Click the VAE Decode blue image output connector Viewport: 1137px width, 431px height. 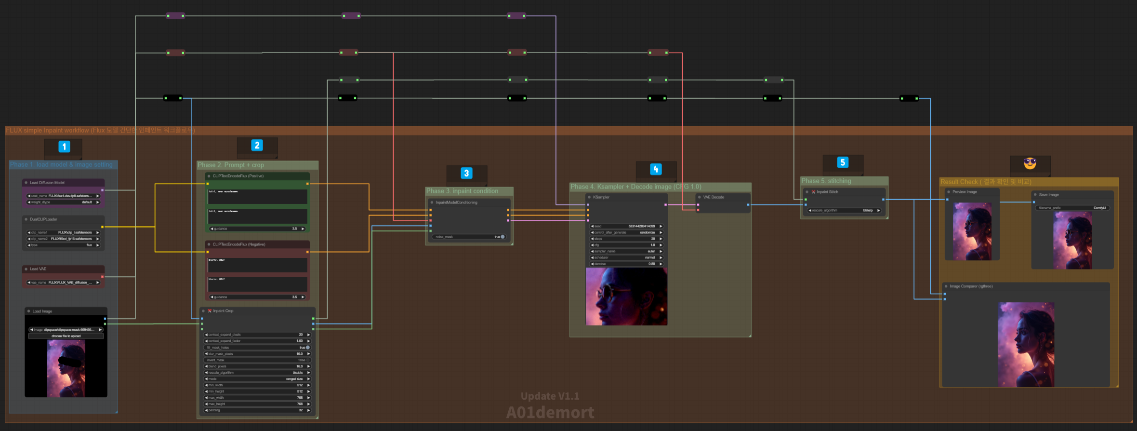click(748, 205)
